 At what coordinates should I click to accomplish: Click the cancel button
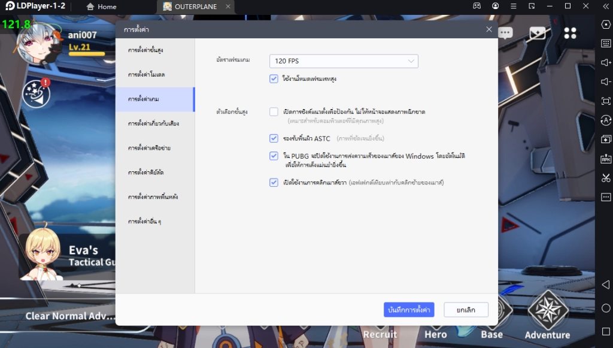pyautogui.click(x=465, y=310)
